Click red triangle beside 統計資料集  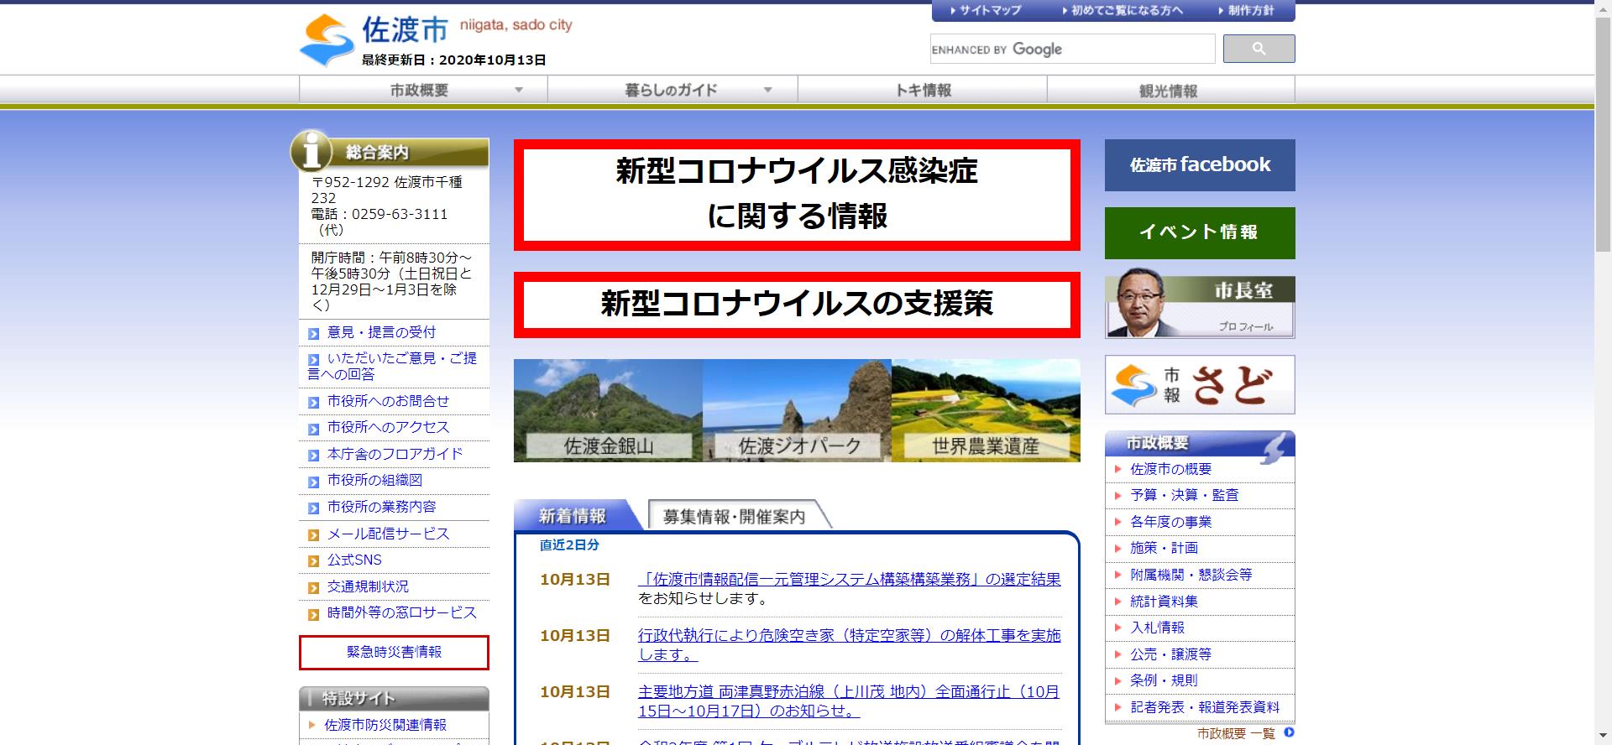click(1117, 601)
